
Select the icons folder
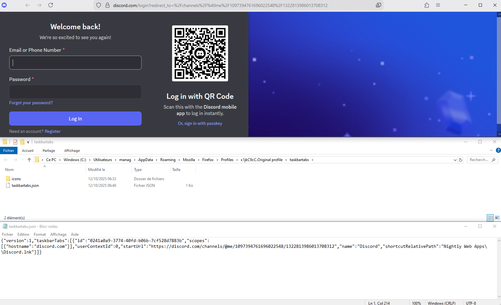point(16,179)
